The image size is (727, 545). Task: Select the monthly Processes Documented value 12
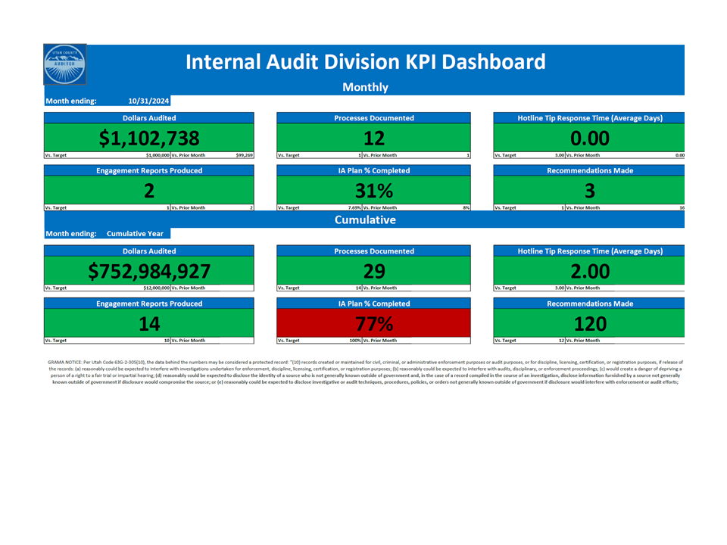click(x=374, y=138)
